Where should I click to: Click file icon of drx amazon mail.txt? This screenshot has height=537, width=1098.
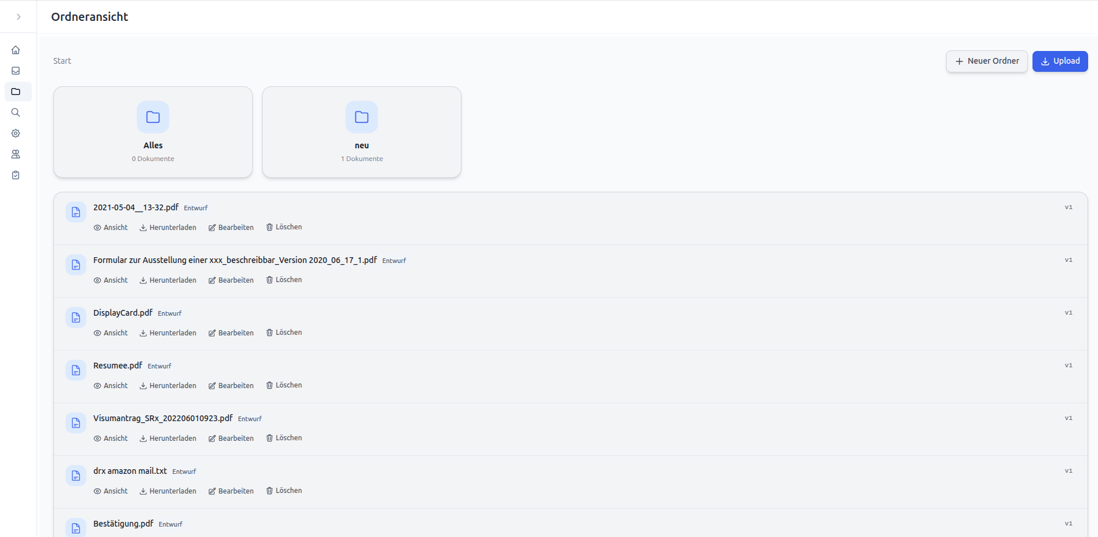click(x=76, y=476)
